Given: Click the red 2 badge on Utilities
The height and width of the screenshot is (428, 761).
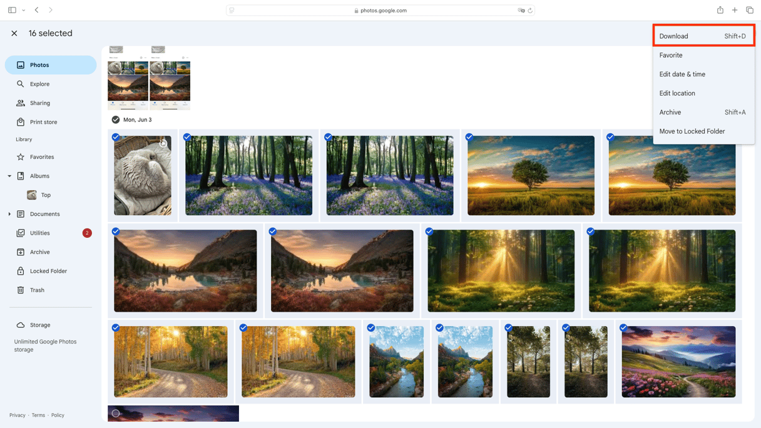Looking at the screenshot, I should pos(87,233).
